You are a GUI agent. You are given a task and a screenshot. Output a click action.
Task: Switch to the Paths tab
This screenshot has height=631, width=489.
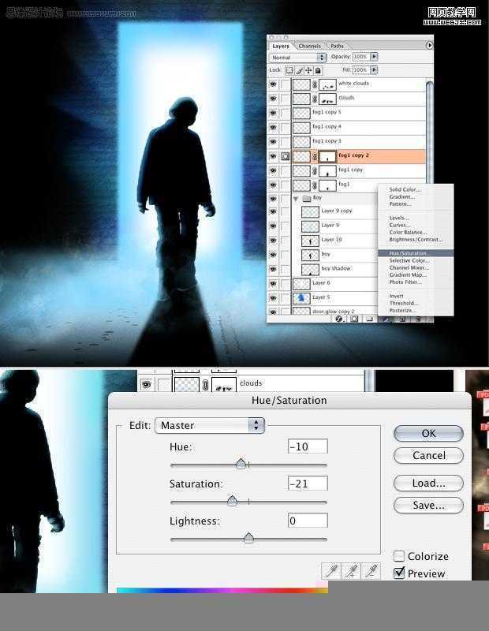click(338, 47)
